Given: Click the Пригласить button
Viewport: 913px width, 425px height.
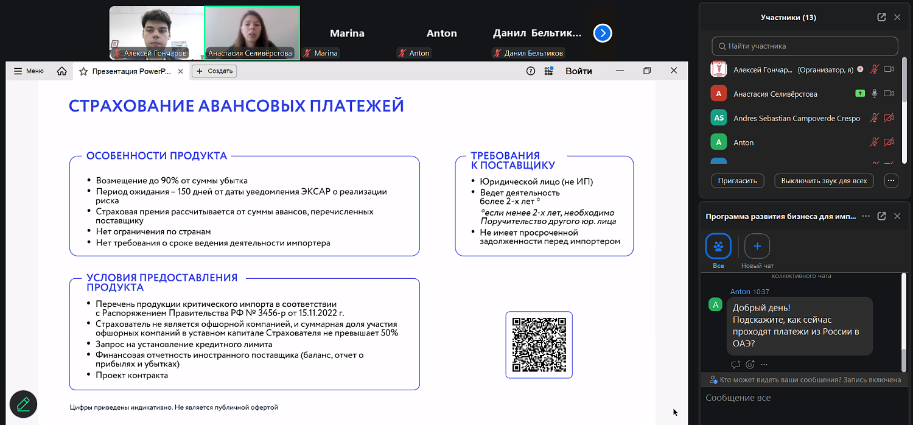Looking at the screenshot, I should pyautogui.click(x=737, y=180).
